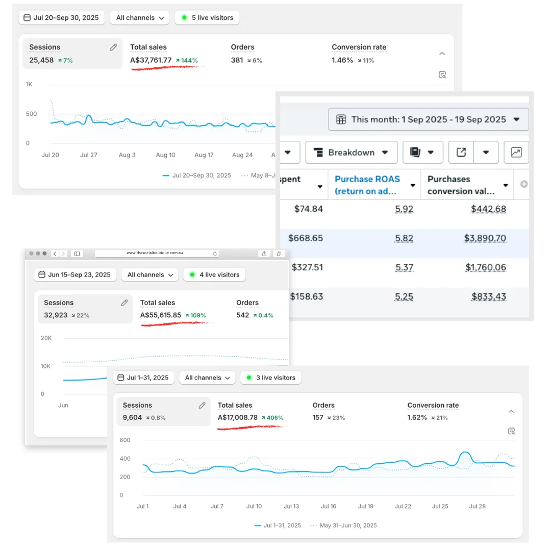Click the plus icon to add column

(x=523, y=184)
